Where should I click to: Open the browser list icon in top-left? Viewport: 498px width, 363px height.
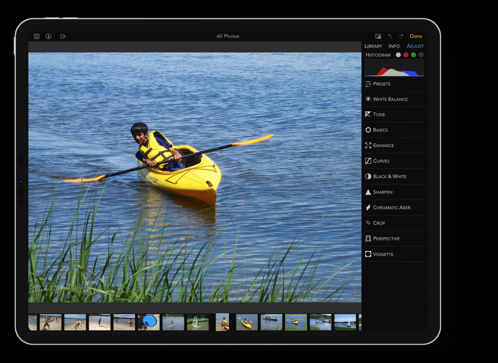pyautogui.click(x=37, y=36)
